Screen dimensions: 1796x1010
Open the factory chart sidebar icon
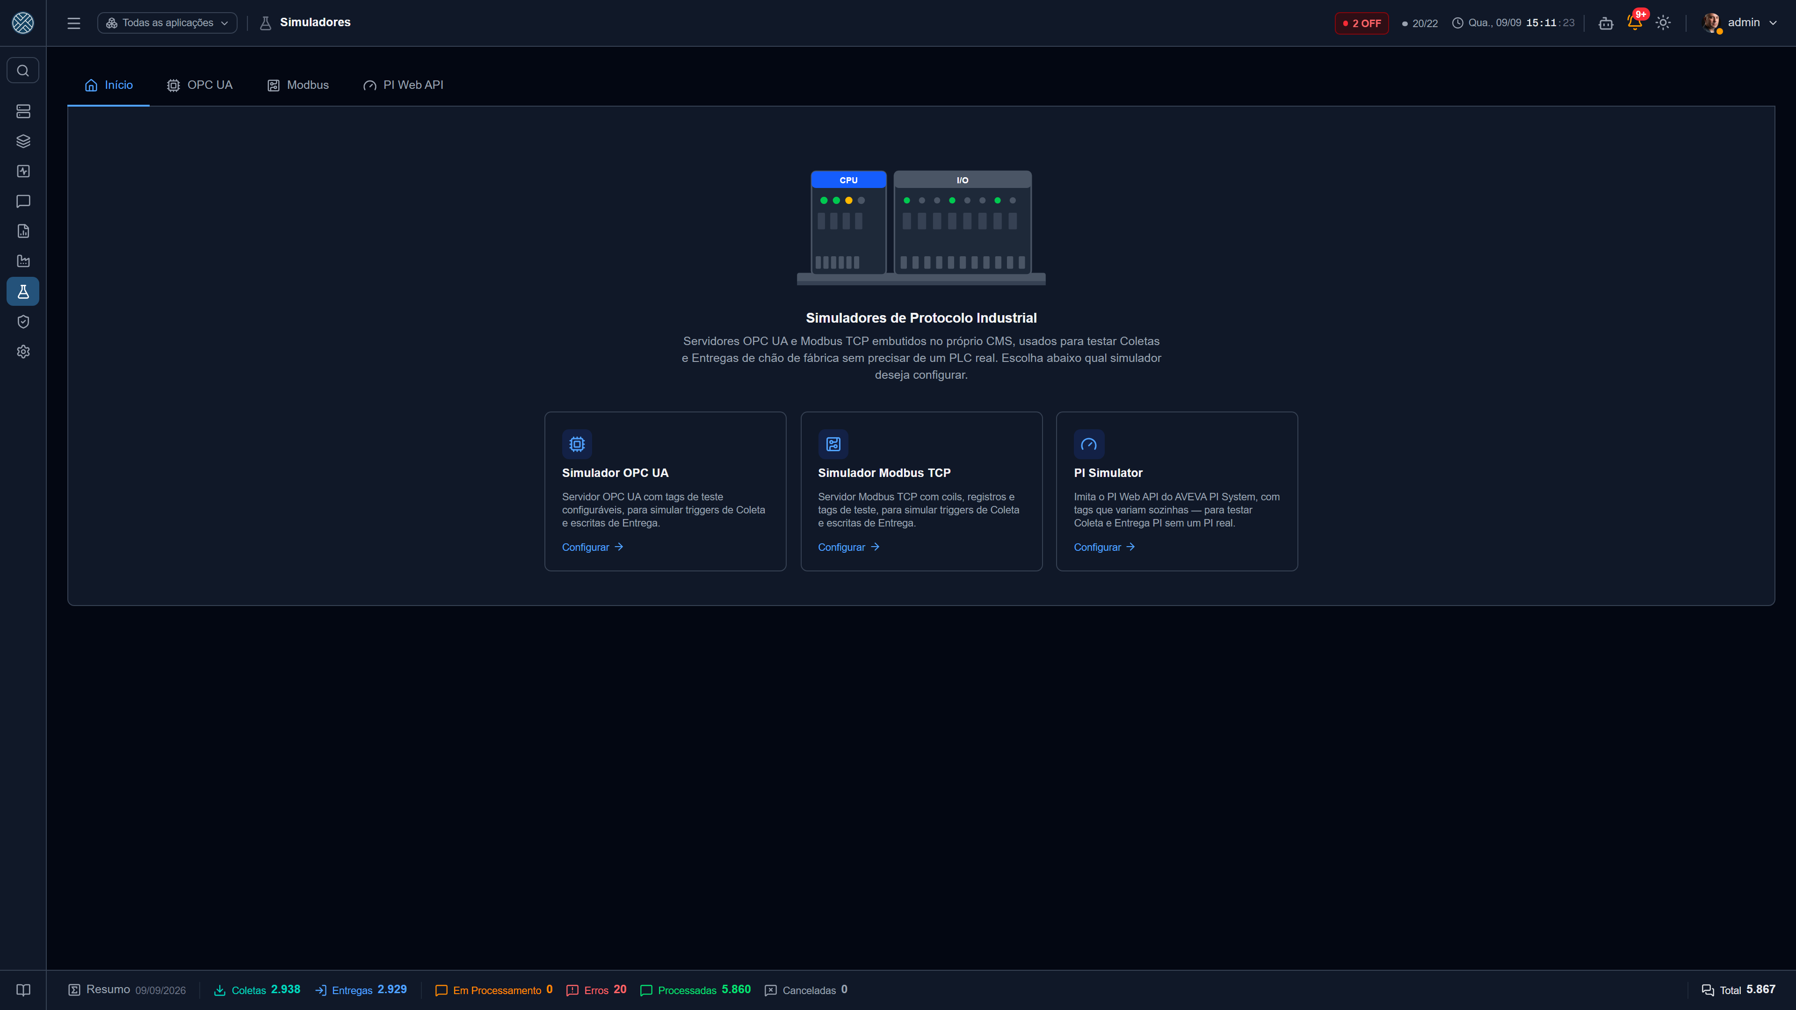(x=23, y=261)
